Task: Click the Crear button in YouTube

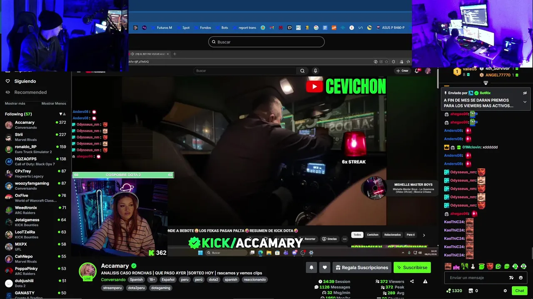Action: 402,71
